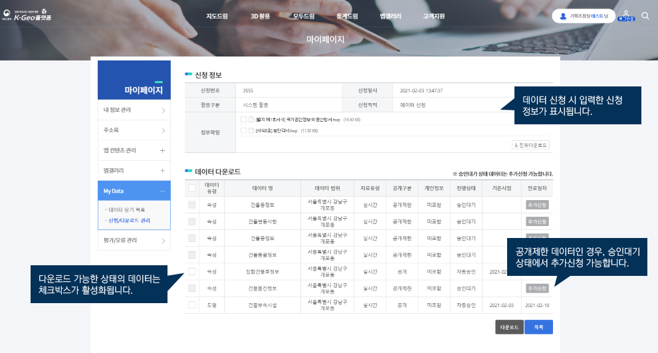The width and height of the screenshot is (658, 353).
Task: Click file icon of 보안각서.hwp attachment
Action: point(251,131)
